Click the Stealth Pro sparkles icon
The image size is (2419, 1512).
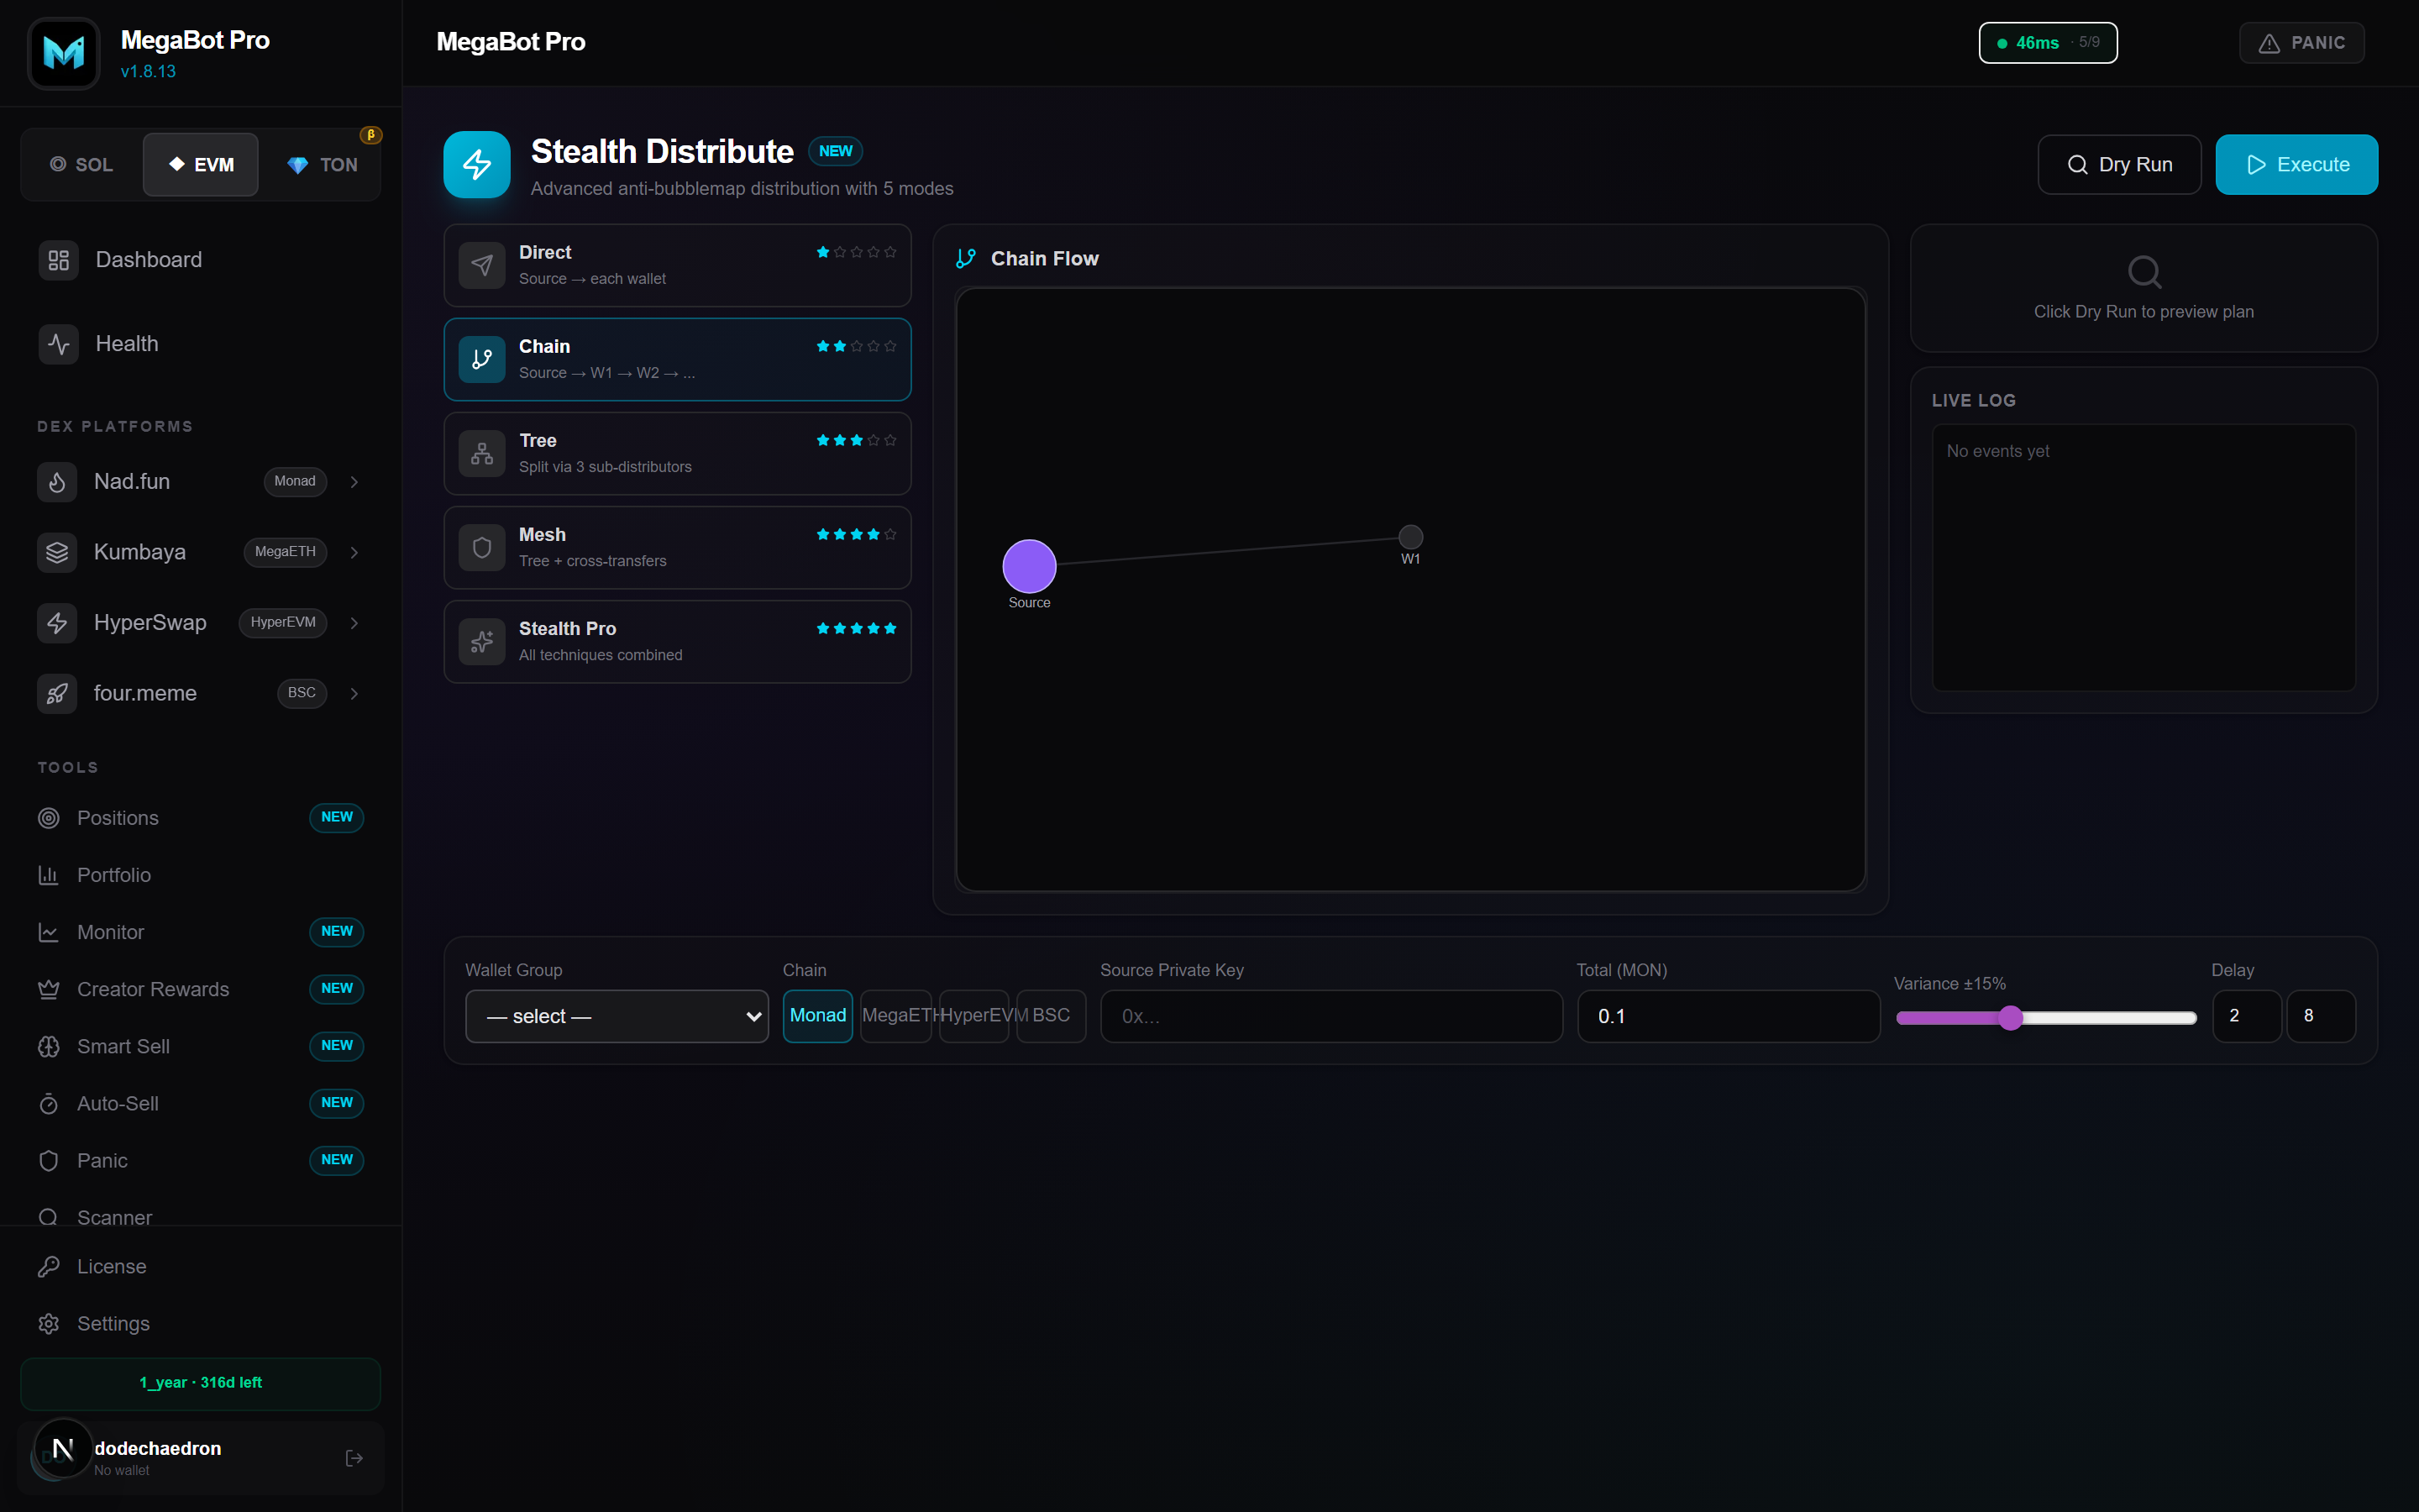482,641
